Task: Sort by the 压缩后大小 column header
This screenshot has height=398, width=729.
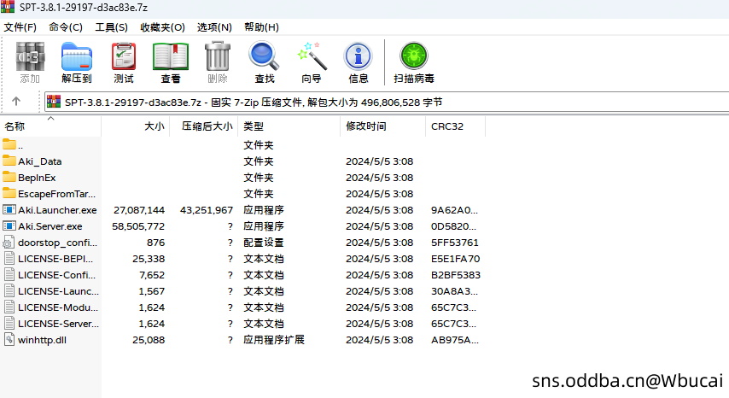Action: pyautogui.click(x=204, y=126)
